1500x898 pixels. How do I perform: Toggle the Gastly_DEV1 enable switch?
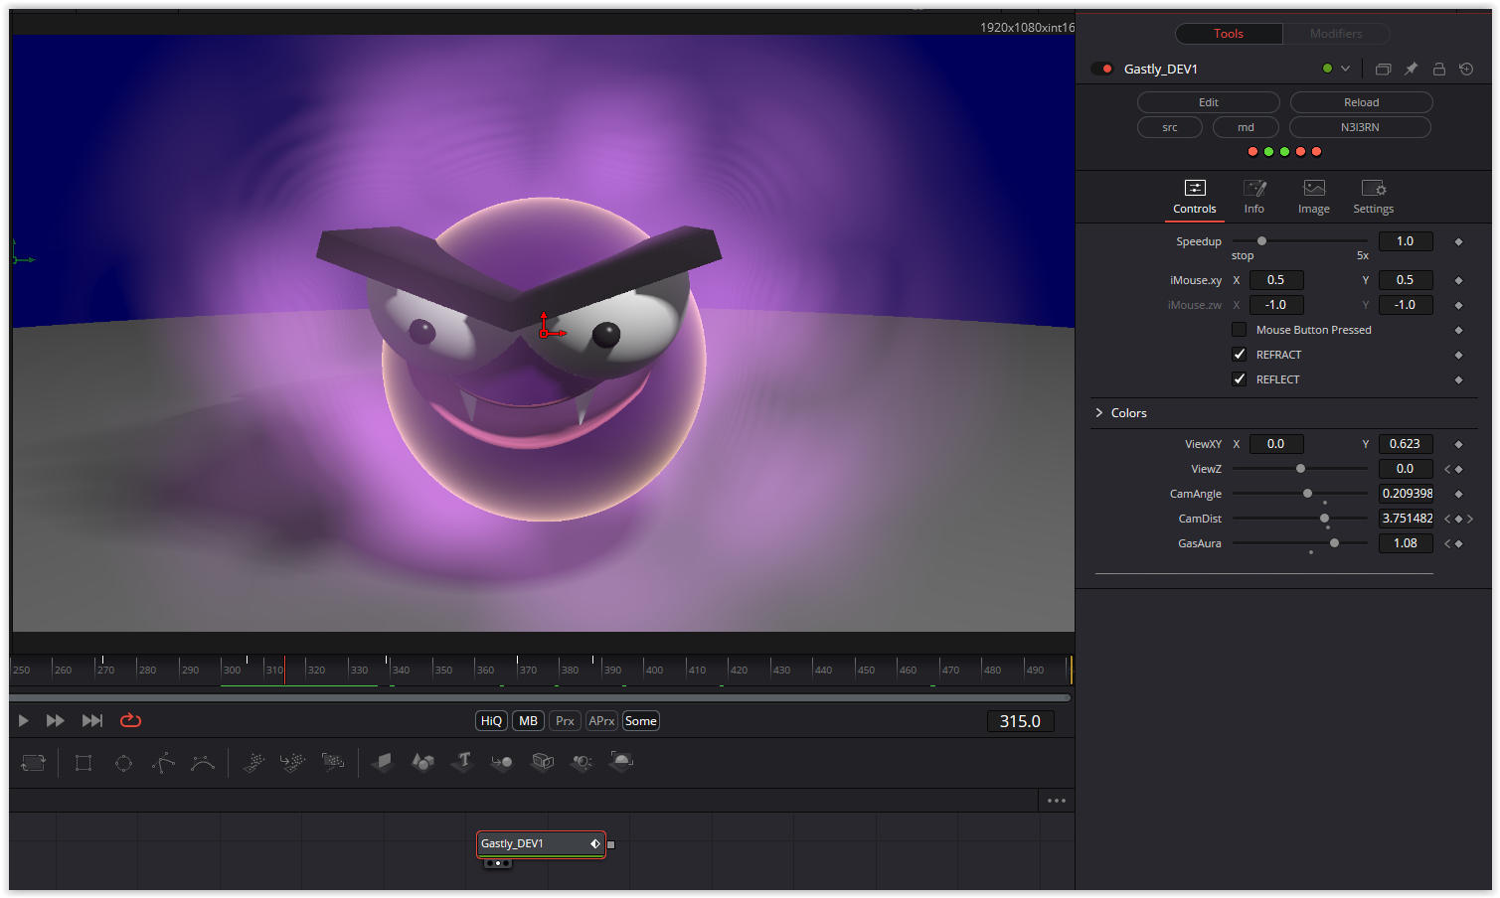(1102, 69)
